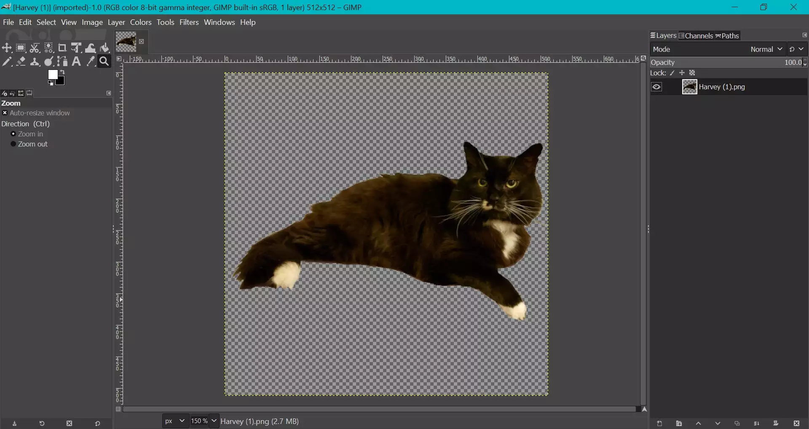809x429 pixels.
Task: Pick the Rectangle Select tool
Action: (21, 48)
